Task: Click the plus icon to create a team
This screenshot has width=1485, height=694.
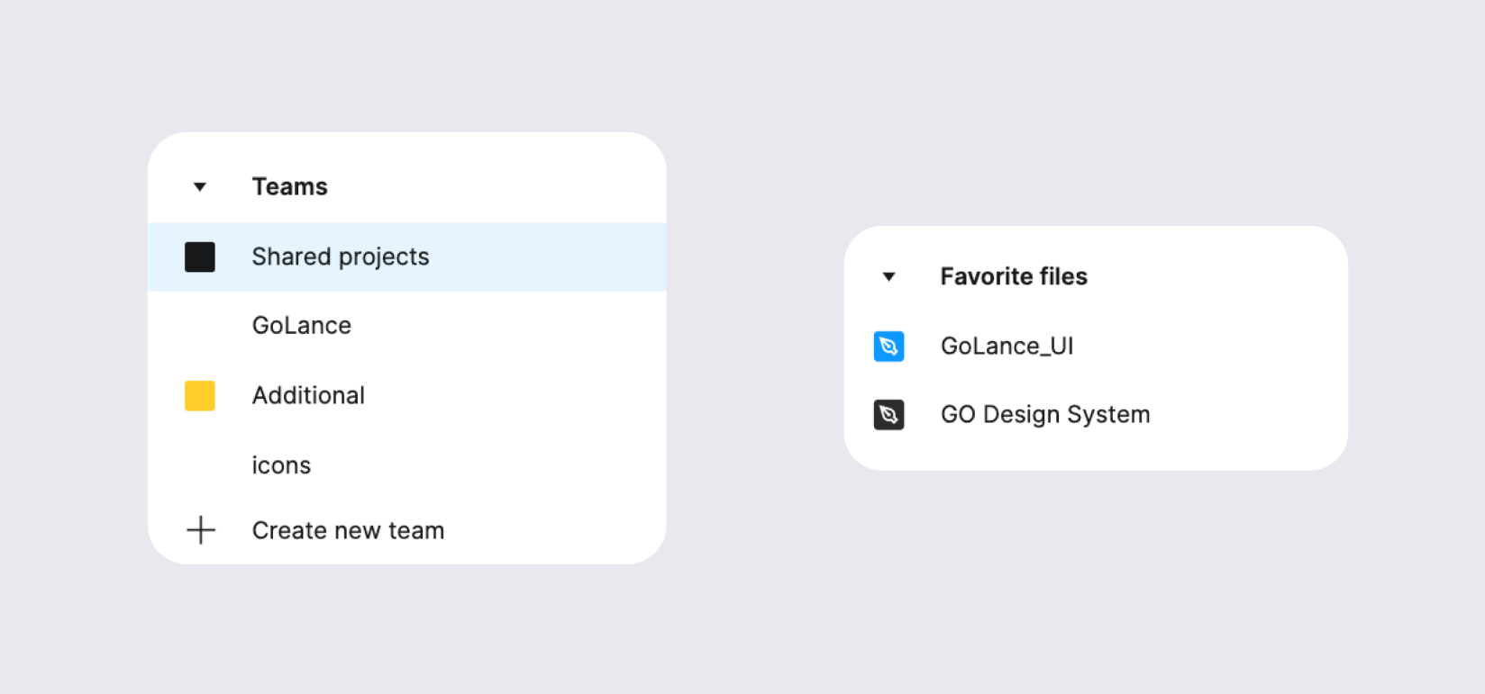Action: pyautogui.click(x=201, y=530)
